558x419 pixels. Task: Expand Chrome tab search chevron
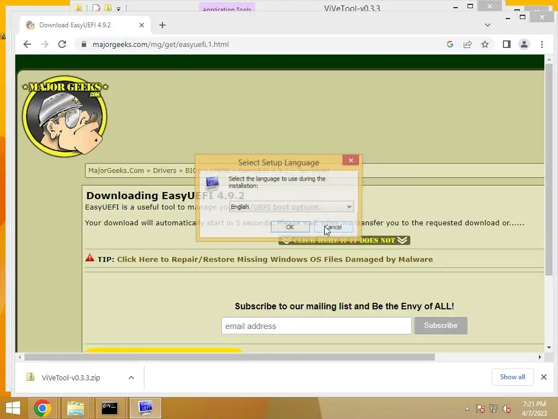[x=488, y=25]
